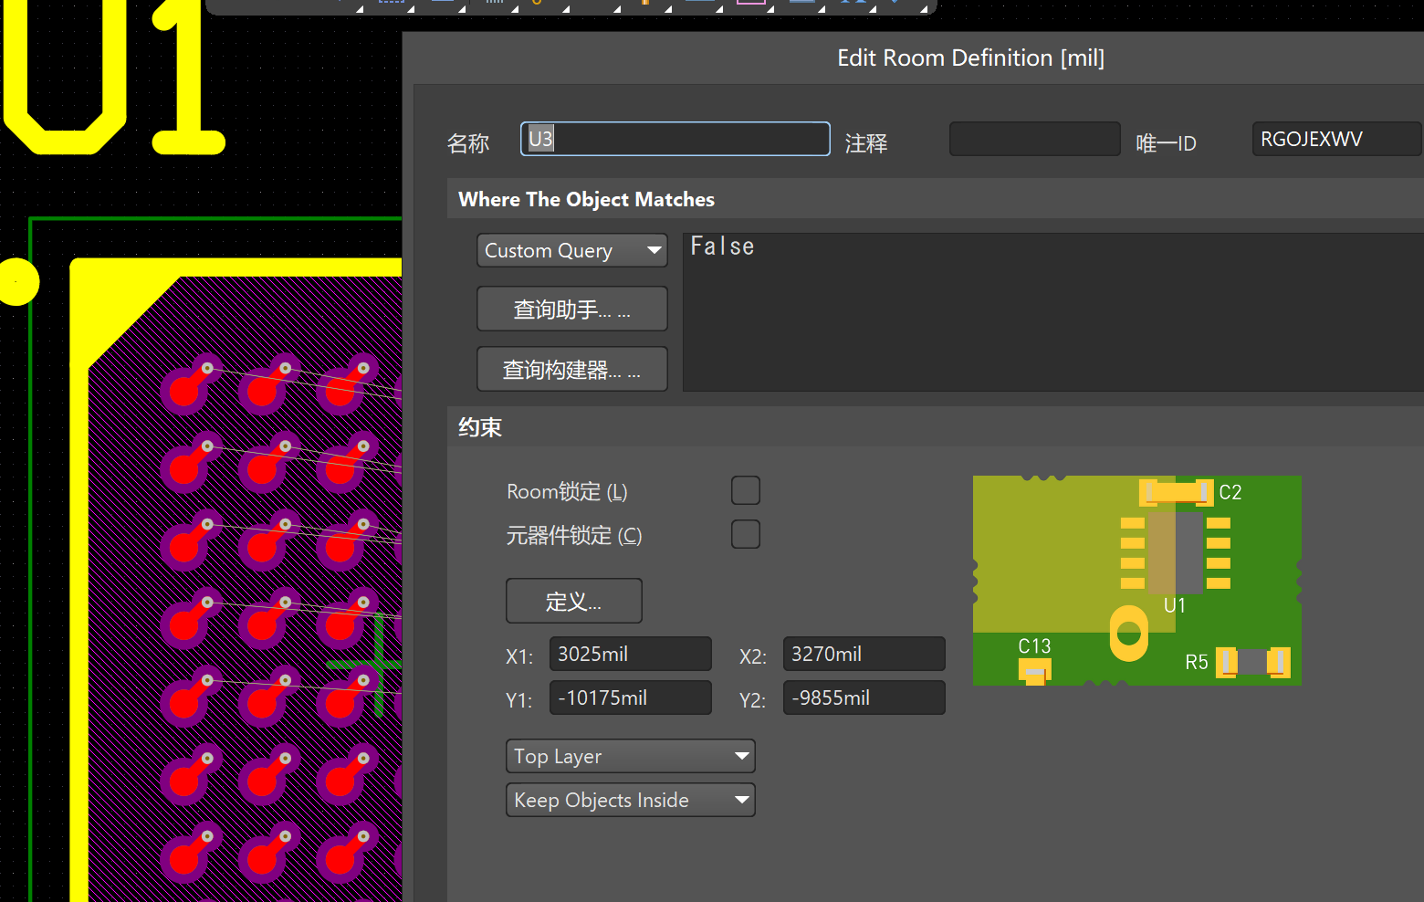
Task: Click the Y2 field showing -9855mil
Action: coord(863,697)
